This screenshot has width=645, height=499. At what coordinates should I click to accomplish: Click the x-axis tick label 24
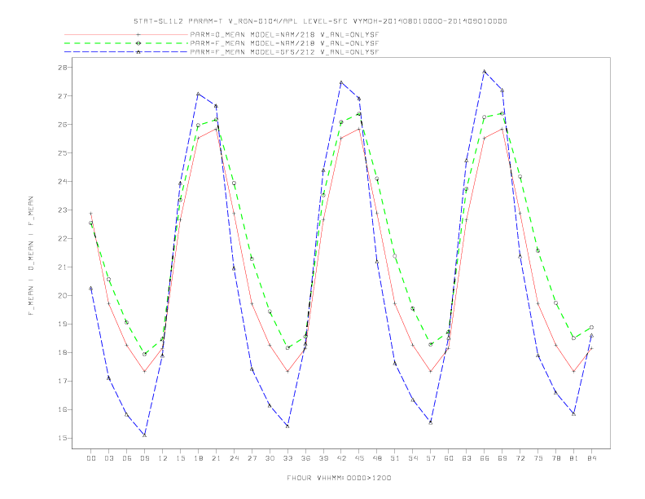234,458
